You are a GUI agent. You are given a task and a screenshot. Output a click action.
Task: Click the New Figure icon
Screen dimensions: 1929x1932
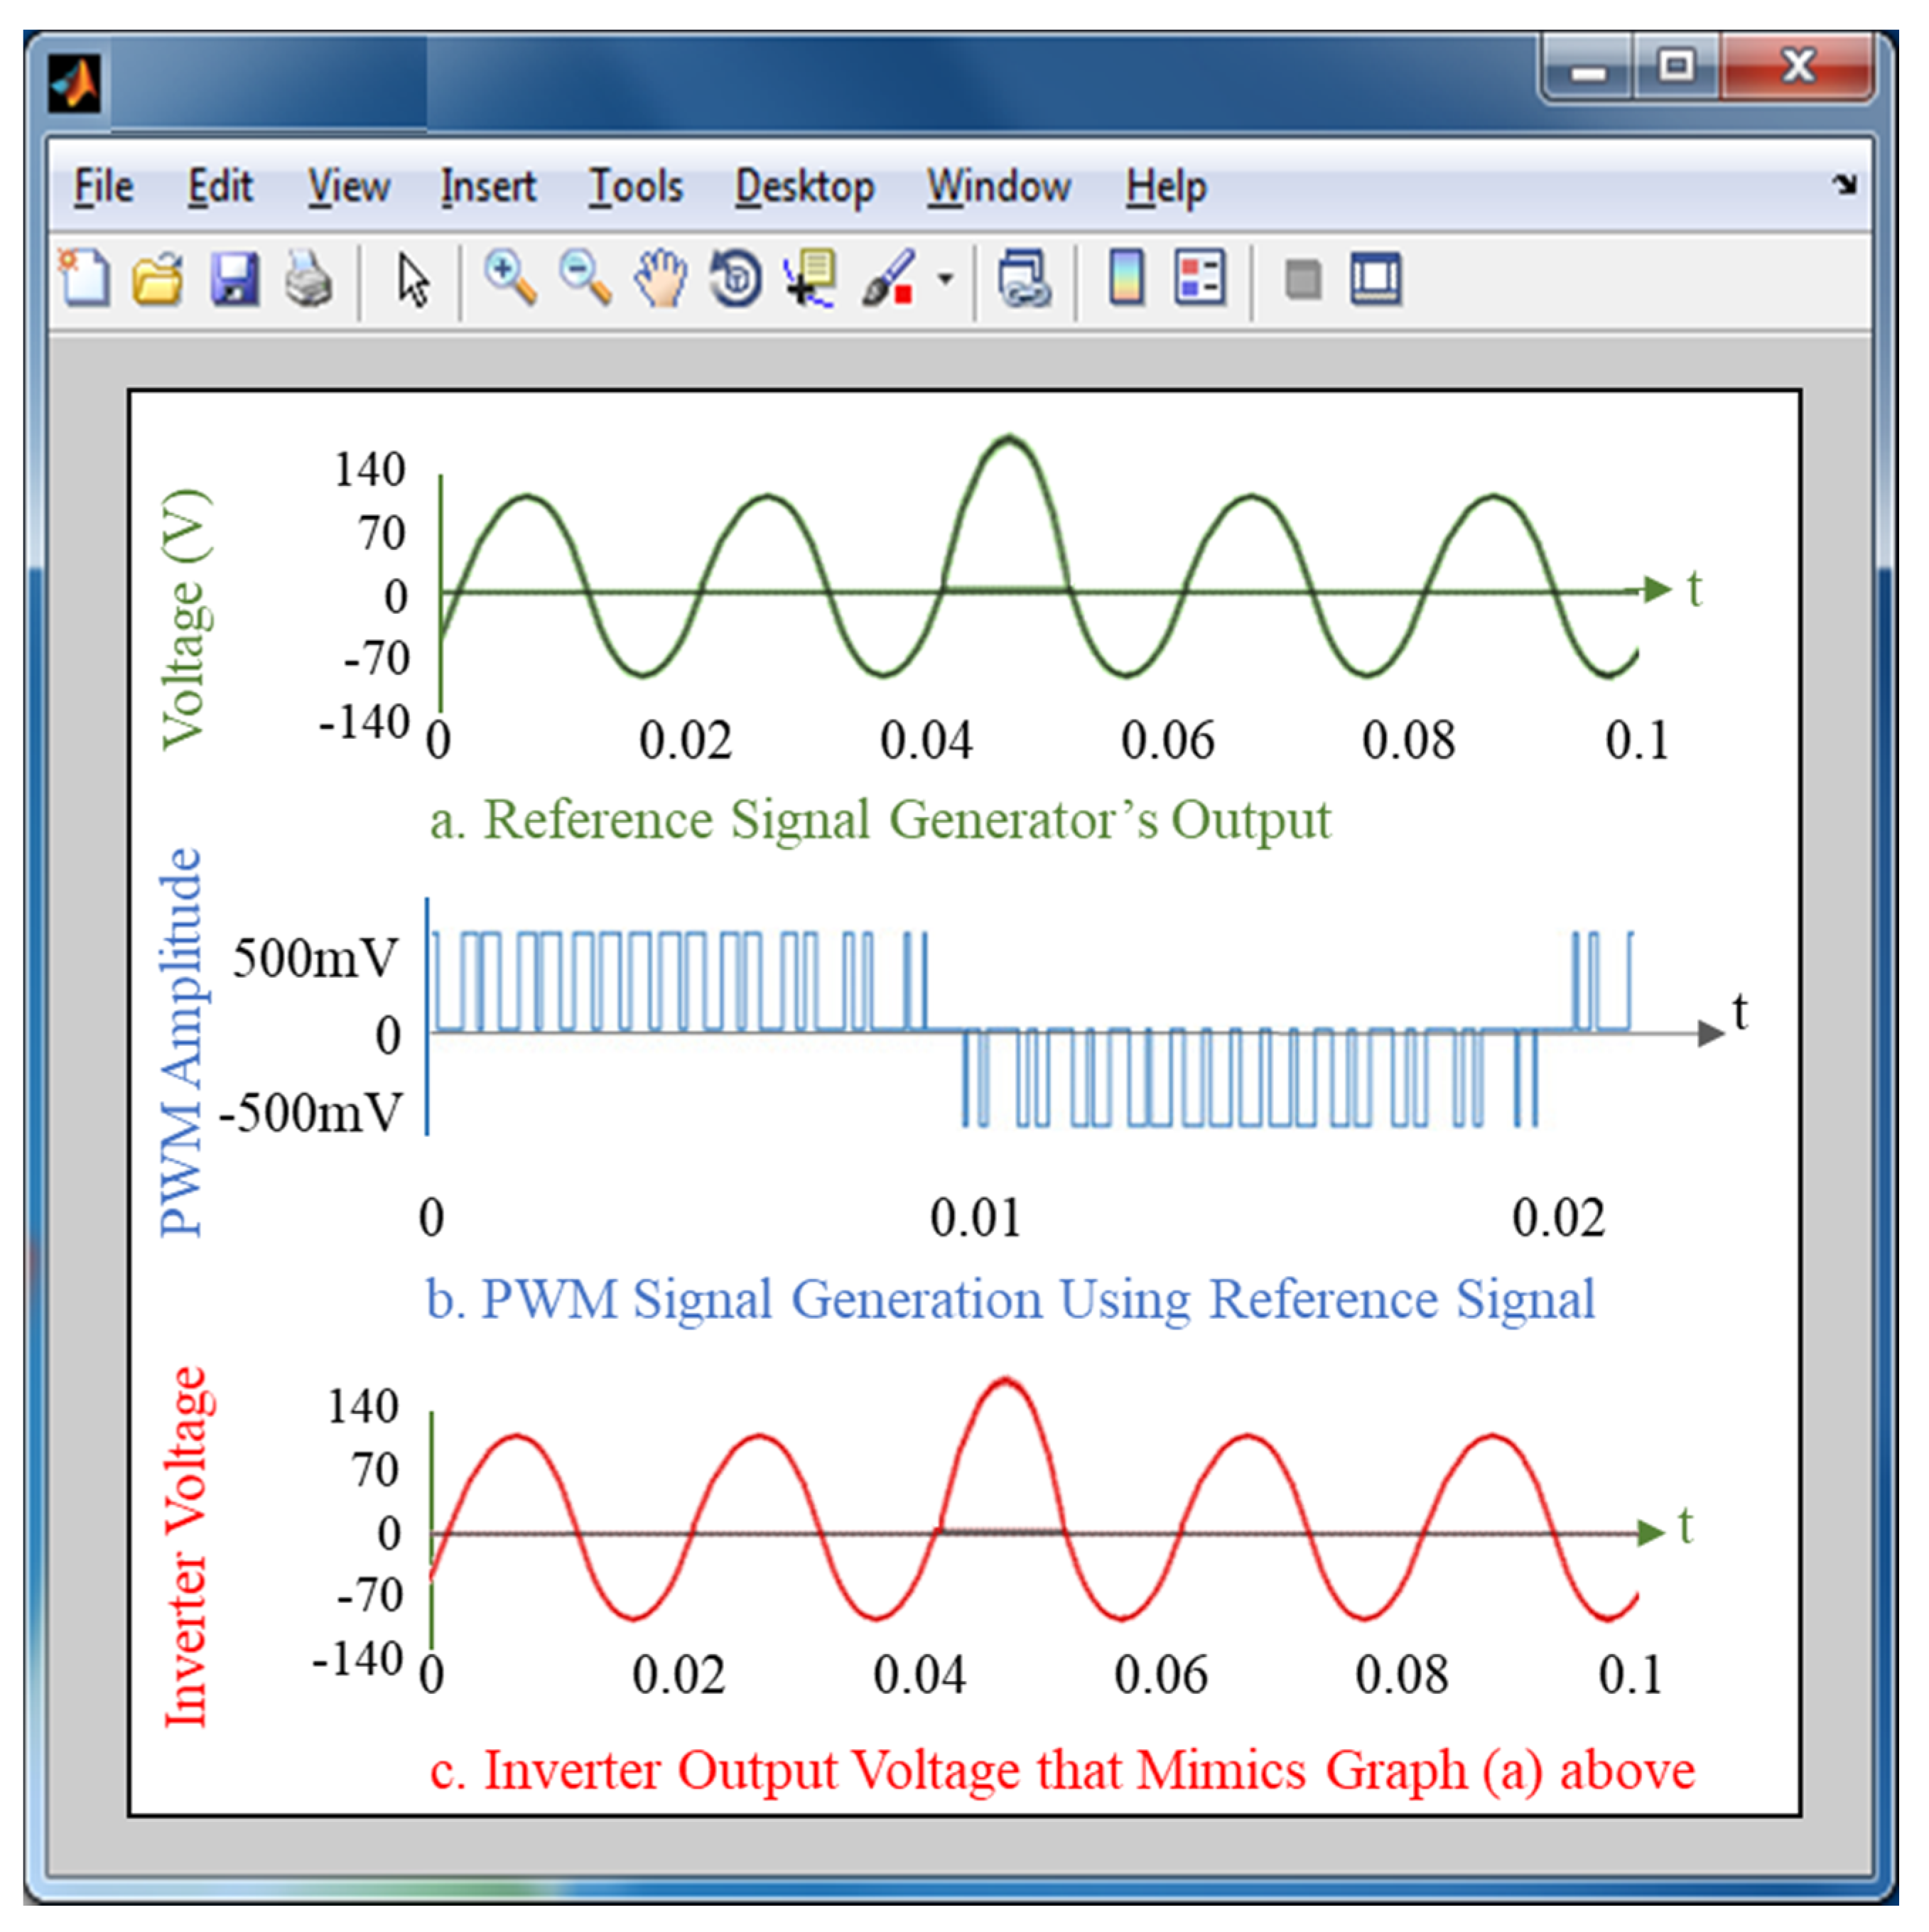[x=85, y=278]
